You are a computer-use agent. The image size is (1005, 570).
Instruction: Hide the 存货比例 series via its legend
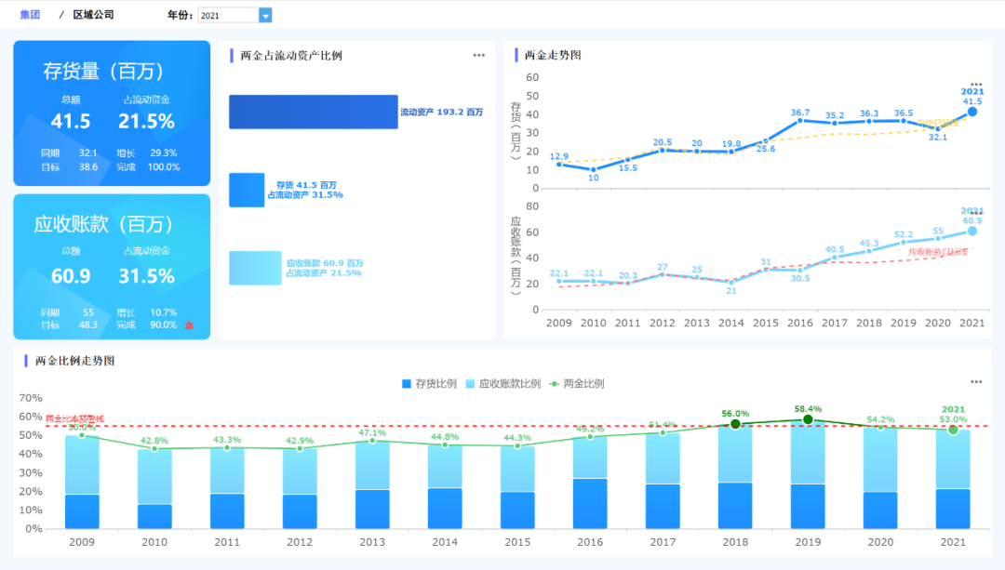pyautogui.click(x=431, y=382)
